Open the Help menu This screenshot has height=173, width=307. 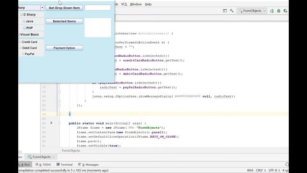tap(148, 4)
